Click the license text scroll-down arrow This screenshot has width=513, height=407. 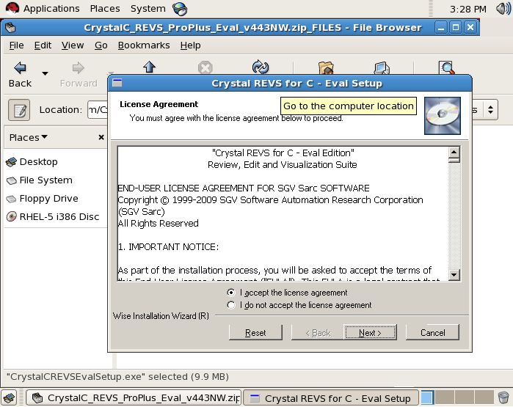454,274
